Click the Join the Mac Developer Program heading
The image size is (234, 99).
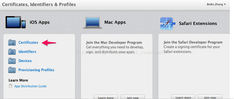[x=114, y=43]
